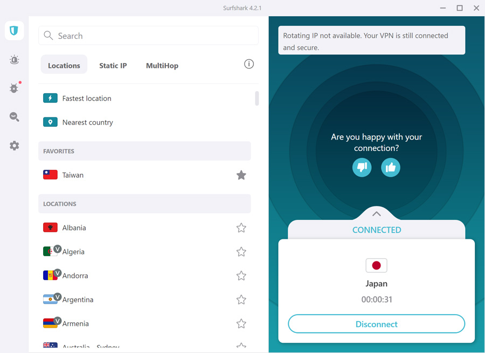Click the locations list scrollbar thumb
Image resolution: width=485 pixels, height=353 pixels.
[x=257, y=99]
